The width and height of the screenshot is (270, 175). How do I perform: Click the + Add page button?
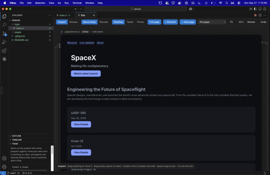click(x=188, y=22)
